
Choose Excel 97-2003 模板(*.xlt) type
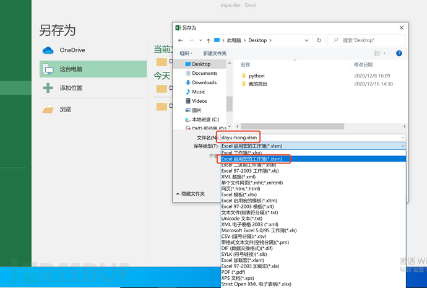pyautogui.click(x=313, y=207)
